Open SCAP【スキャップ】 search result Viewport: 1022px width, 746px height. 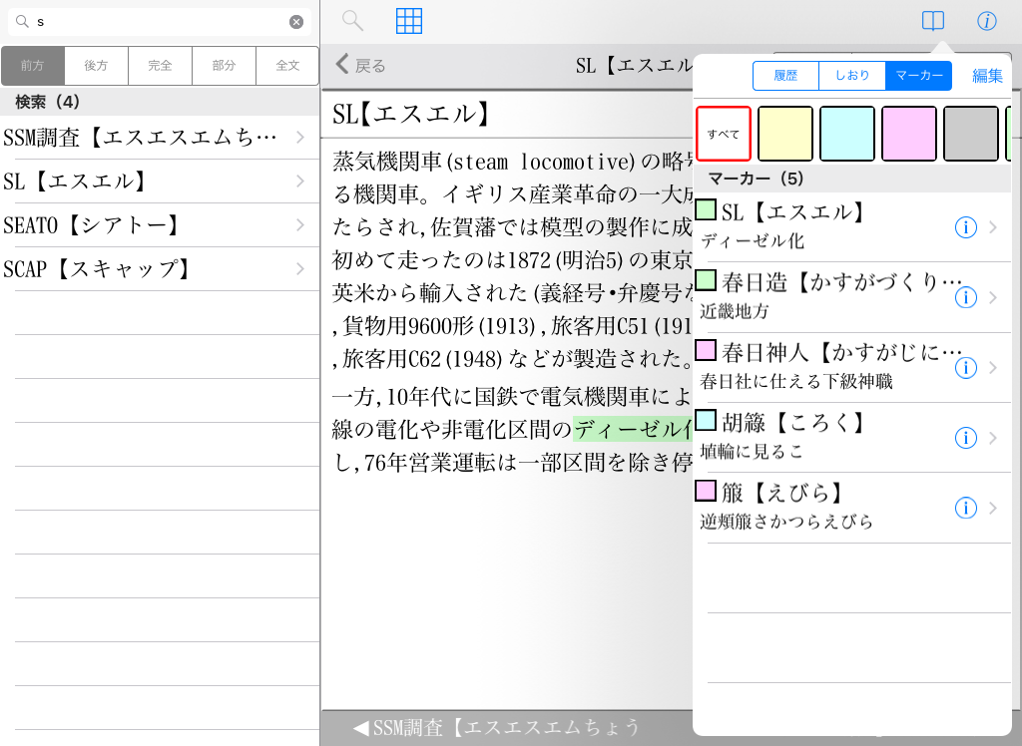[150, 269]
